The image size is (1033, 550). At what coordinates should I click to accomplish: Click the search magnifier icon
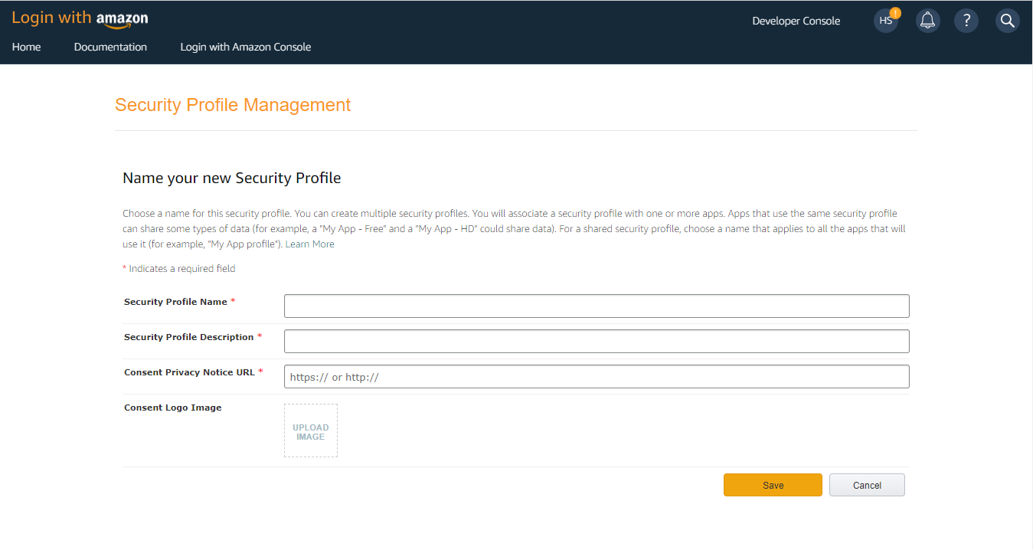tap(1007, 21)
